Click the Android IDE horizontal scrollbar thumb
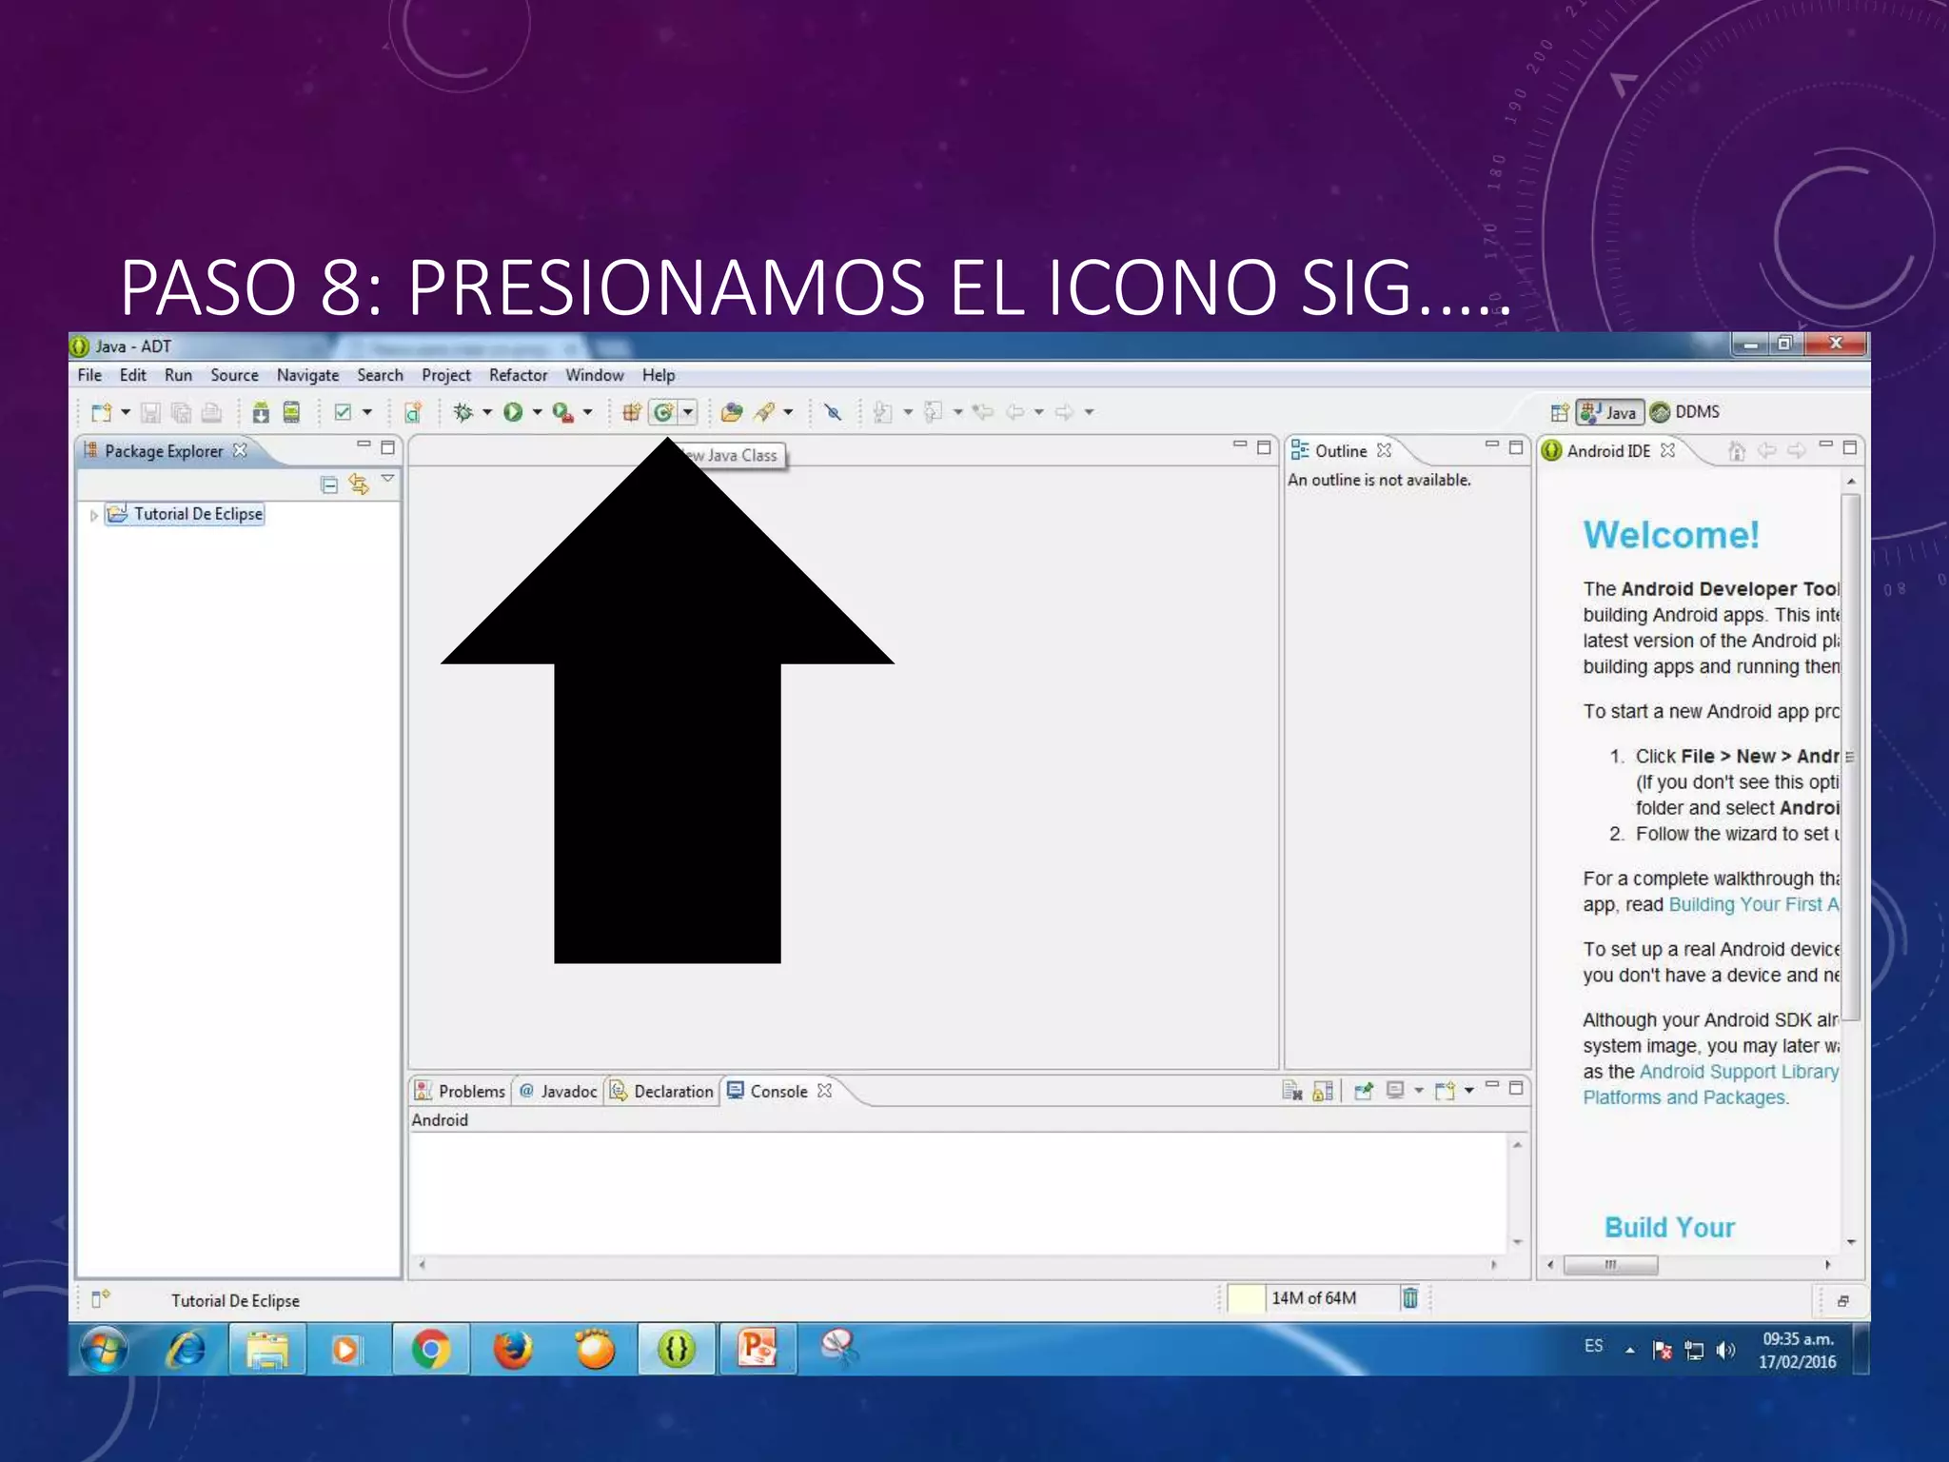1949x1462 pixels. pyautogui.click(x=1610, y=1265)
